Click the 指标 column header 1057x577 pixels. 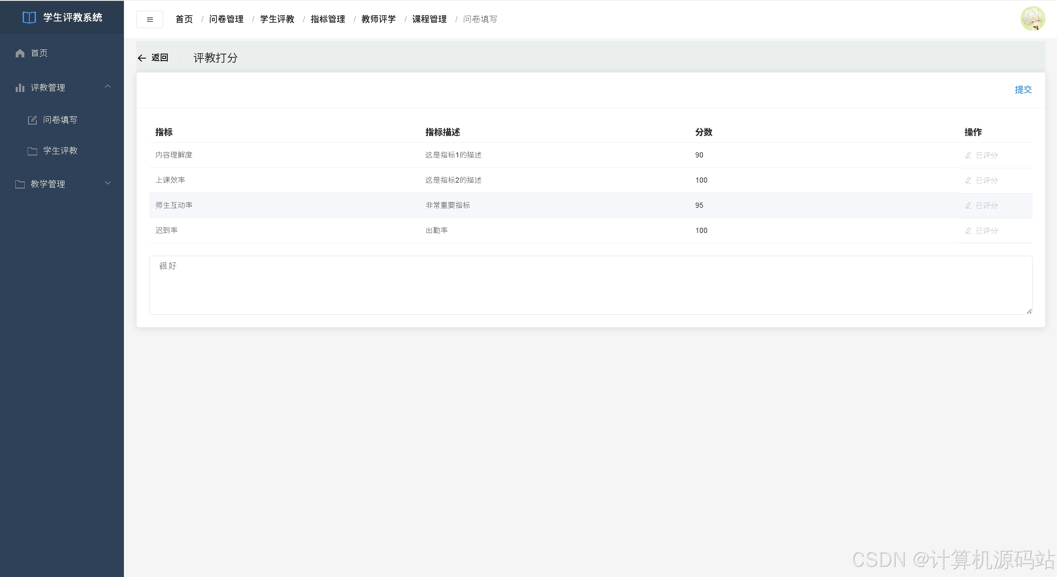(x=164, y=132)
